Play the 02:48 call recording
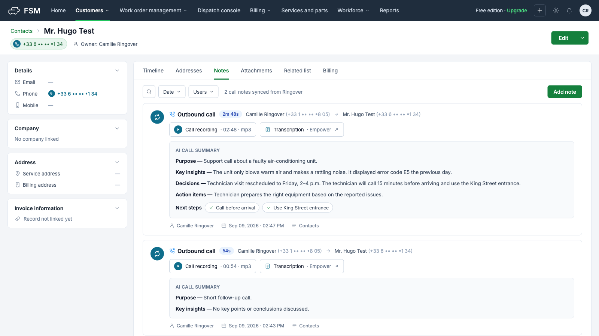599x336 pixels. tap(178, 130)
